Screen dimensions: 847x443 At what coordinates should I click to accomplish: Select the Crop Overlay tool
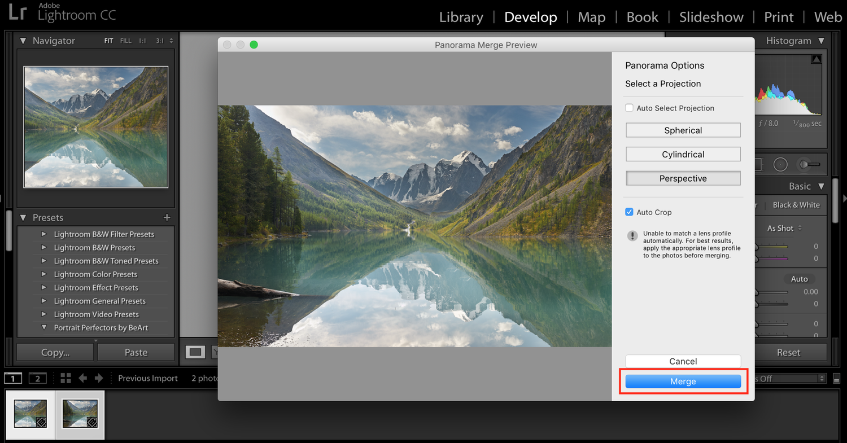(758, 164)
